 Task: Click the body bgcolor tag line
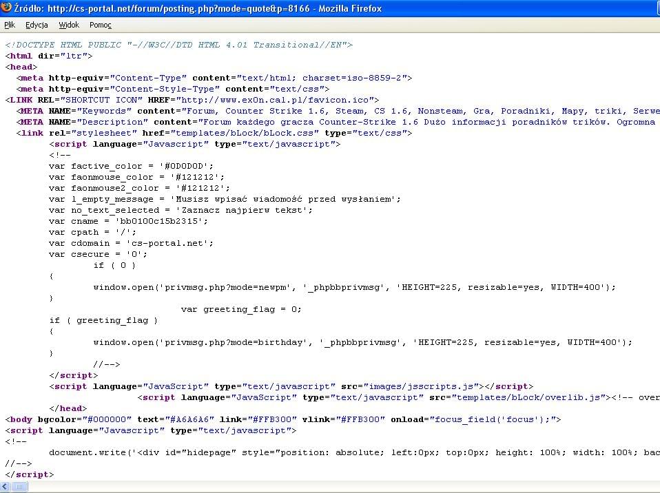pyautogui.click(x=283, y=419)
